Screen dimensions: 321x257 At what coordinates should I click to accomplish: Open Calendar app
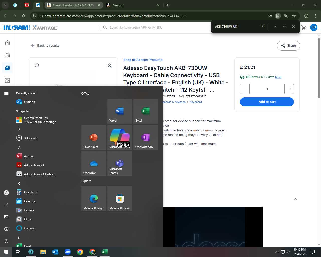tap(45, 201)
